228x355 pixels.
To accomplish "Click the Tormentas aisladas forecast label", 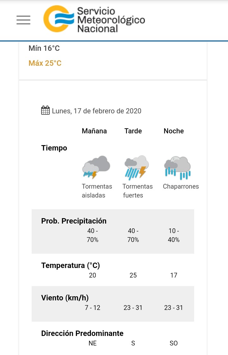I will (97, 191).
